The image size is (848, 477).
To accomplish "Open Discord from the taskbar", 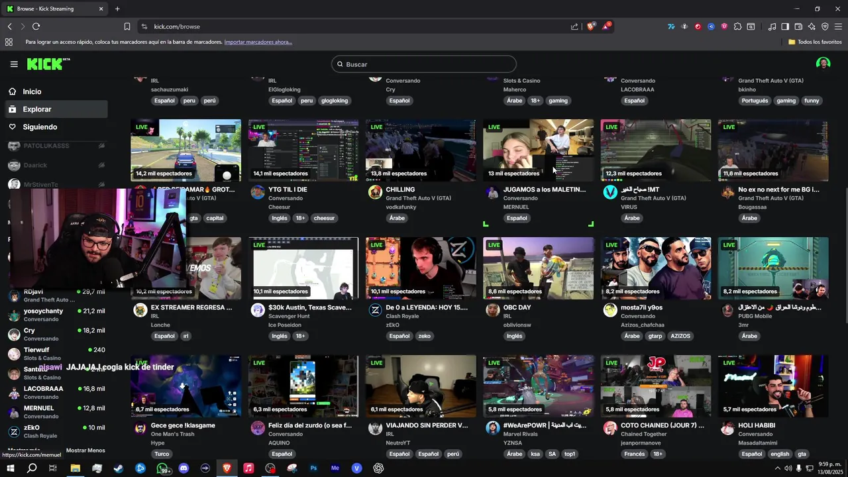I will (x=184, y=468).
